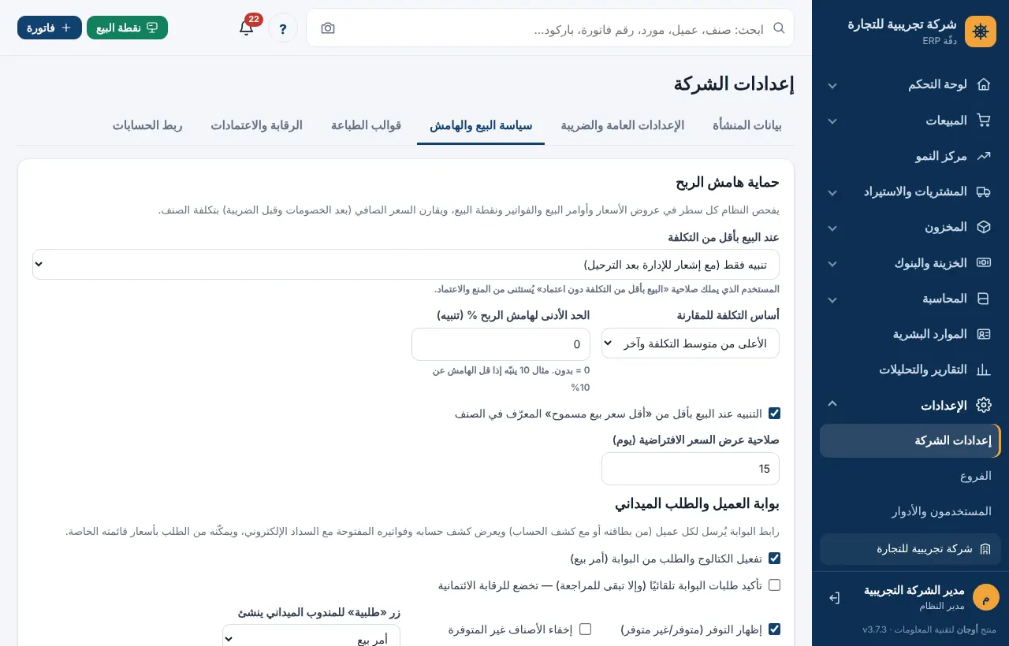Click the truck icon for المشتريات والاستيراد
This screenshot has width=1009, height=646.
983,191
